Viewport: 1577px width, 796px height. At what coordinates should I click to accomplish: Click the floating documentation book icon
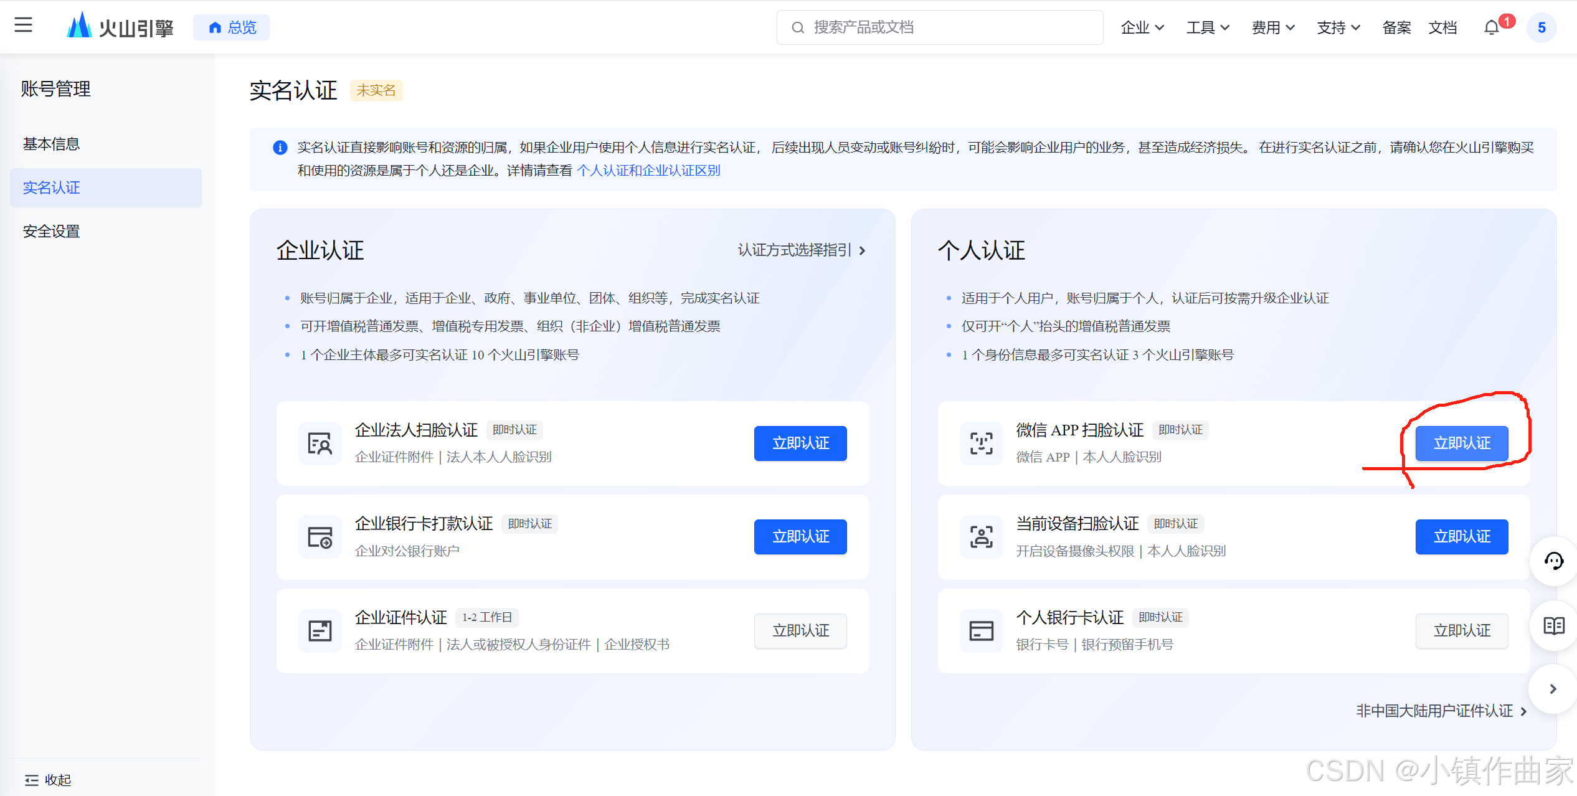pos(1553,625)
